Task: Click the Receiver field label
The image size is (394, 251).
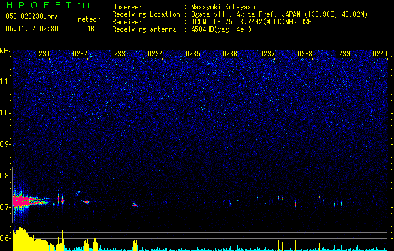Action: pos(127,22)
